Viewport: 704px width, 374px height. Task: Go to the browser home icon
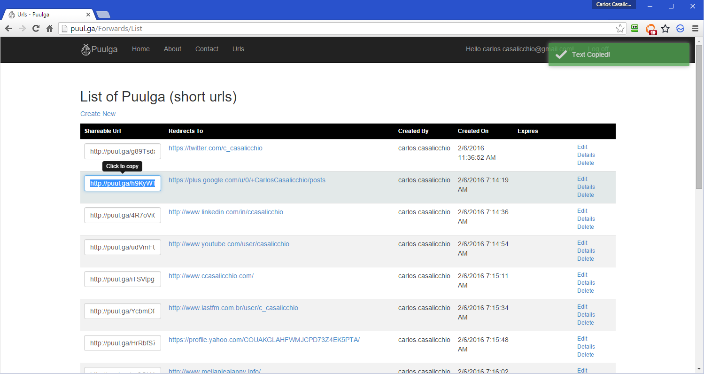(x=49, y=29)
